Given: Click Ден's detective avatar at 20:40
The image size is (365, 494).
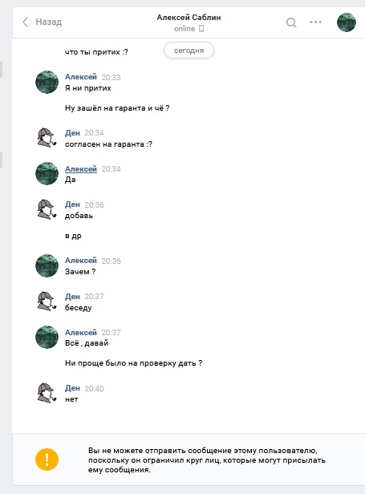Looking at the screenshot, I should click(47, 393).
